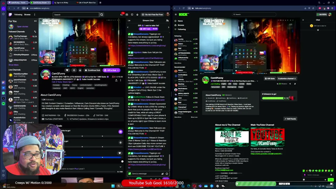The image size is (336, 189).
Task: Click the Get KICKs button
Action: pyautogui.click(x=322, y=14)
